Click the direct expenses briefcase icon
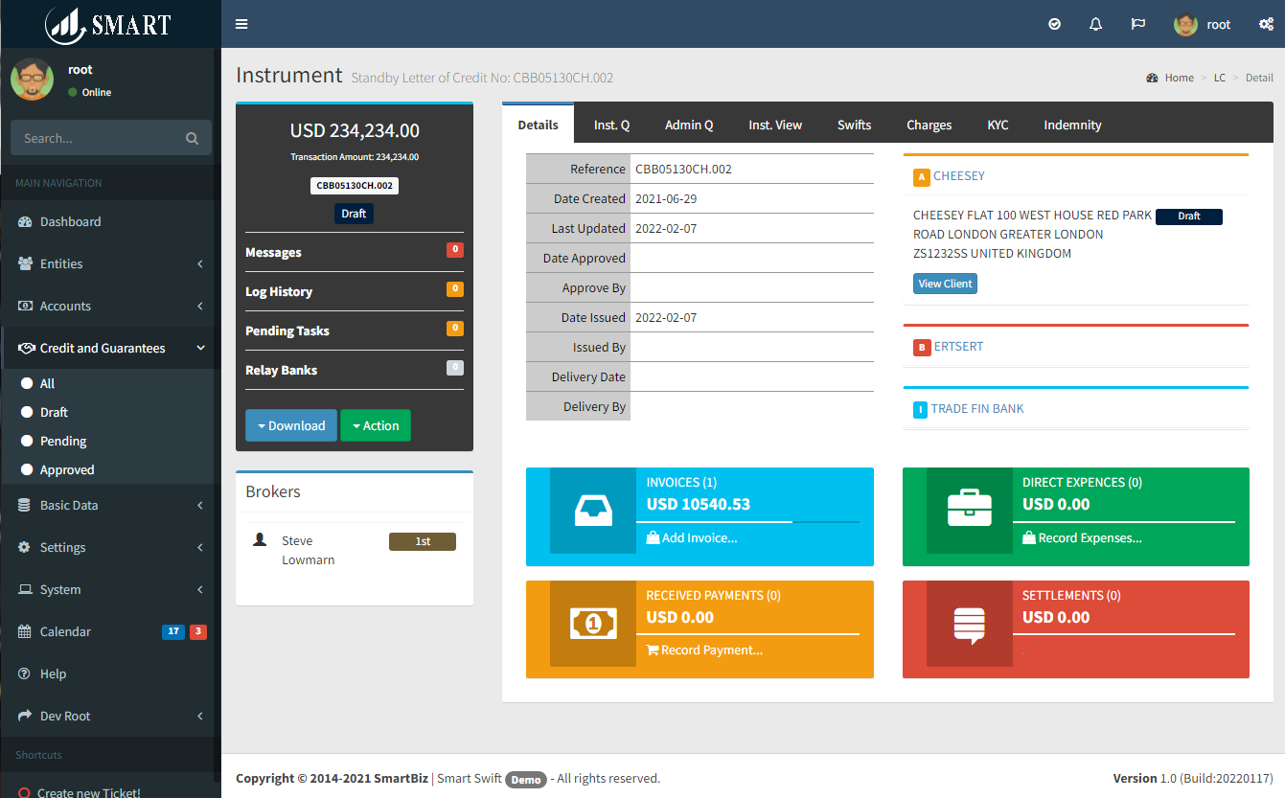 (969, 511)
